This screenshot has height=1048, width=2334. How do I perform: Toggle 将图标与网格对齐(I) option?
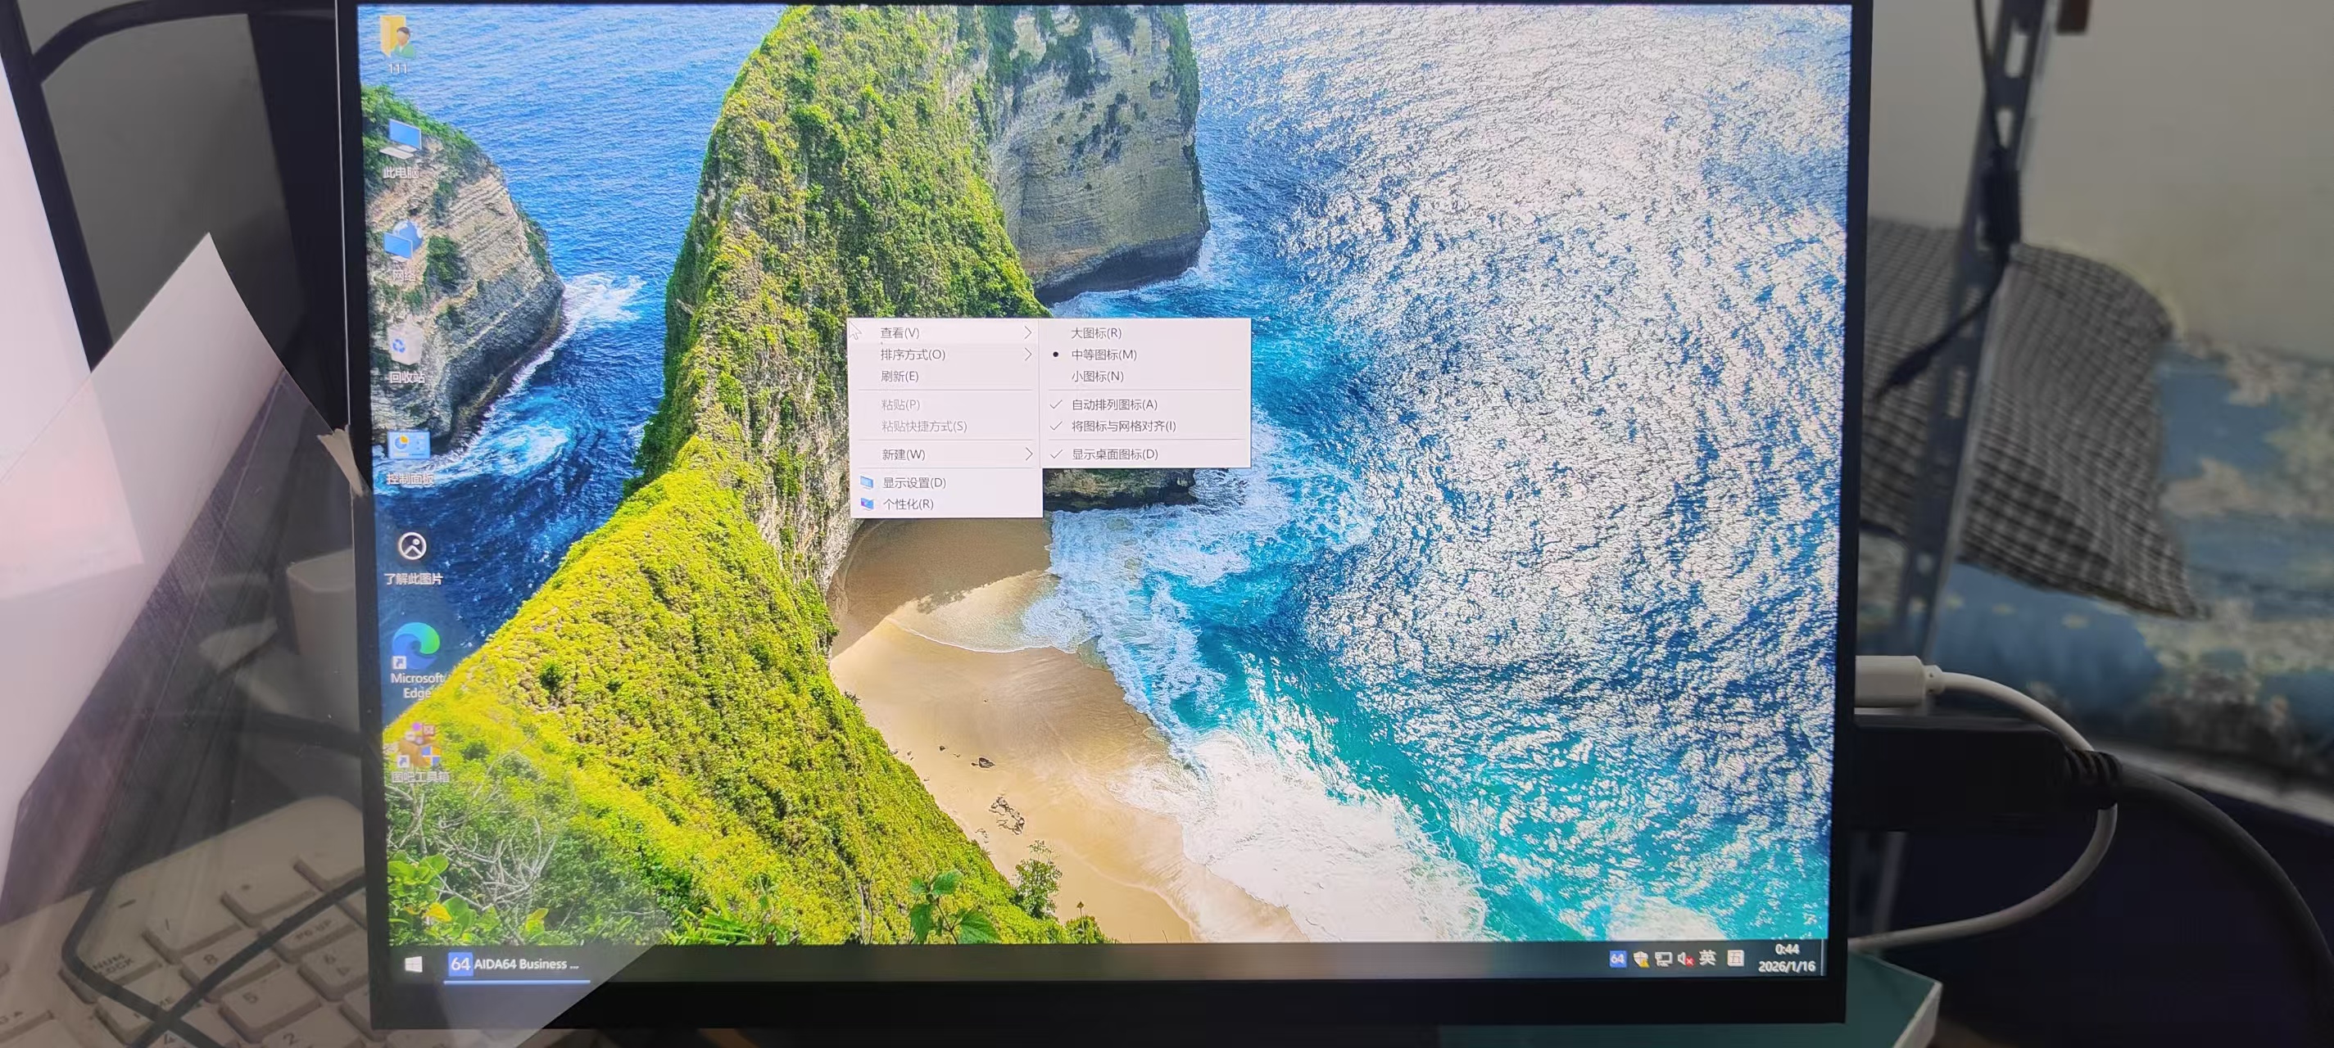coord(1122,426)
